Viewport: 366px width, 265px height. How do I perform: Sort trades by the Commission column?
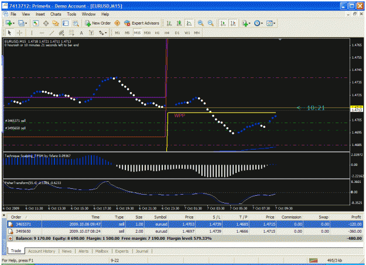point(291,217)
